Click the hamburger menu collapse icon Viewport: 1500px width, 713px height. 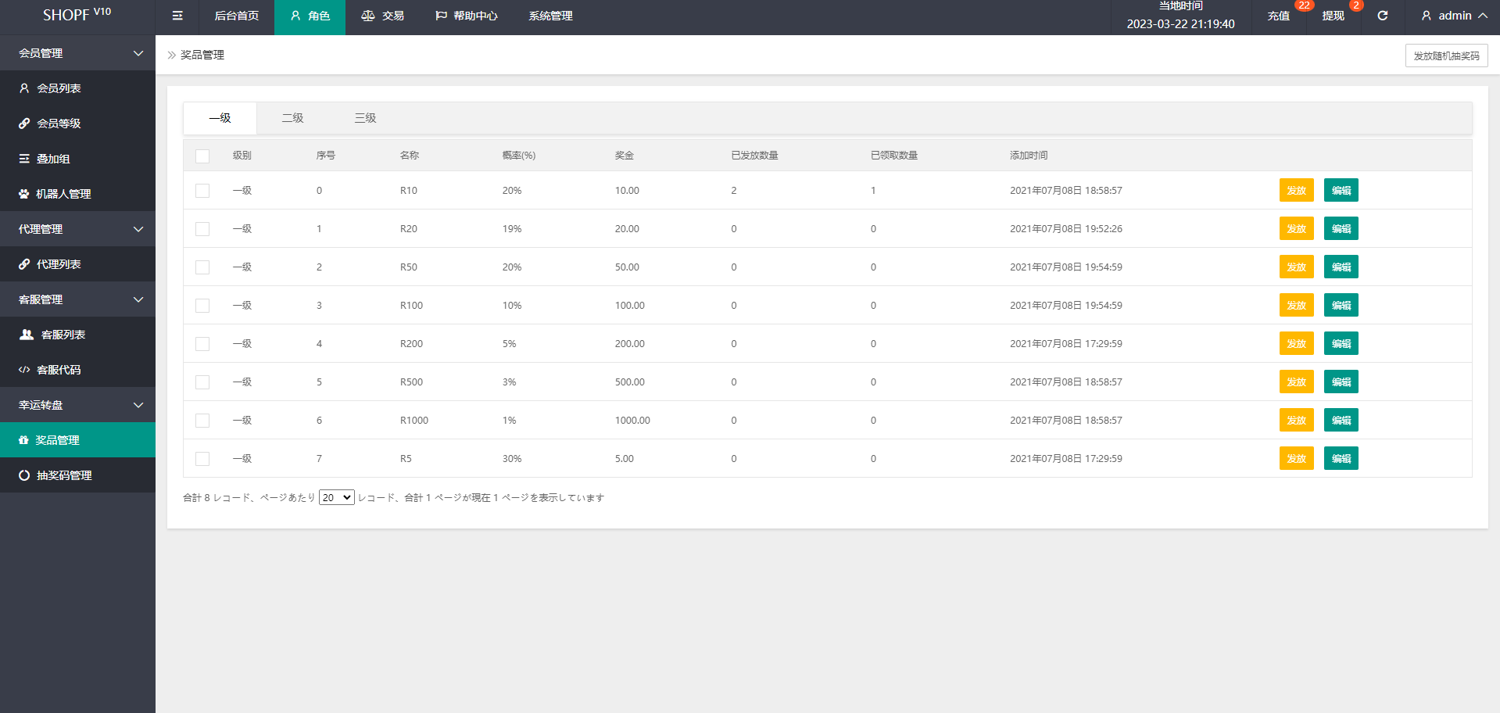tap(177, 16)
